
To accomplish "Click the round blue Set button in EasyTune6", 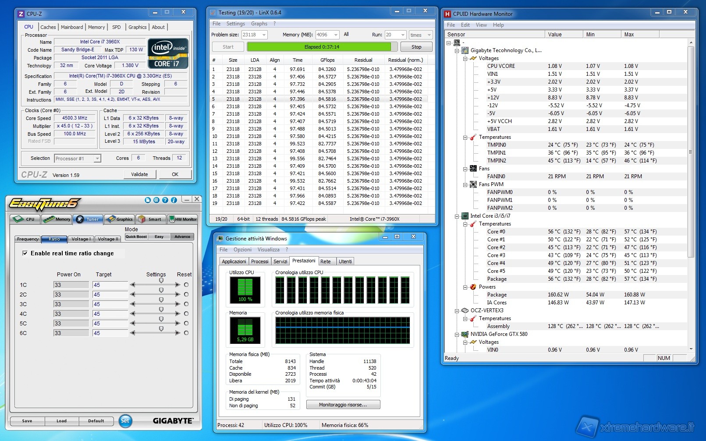I will pos(125,421).
